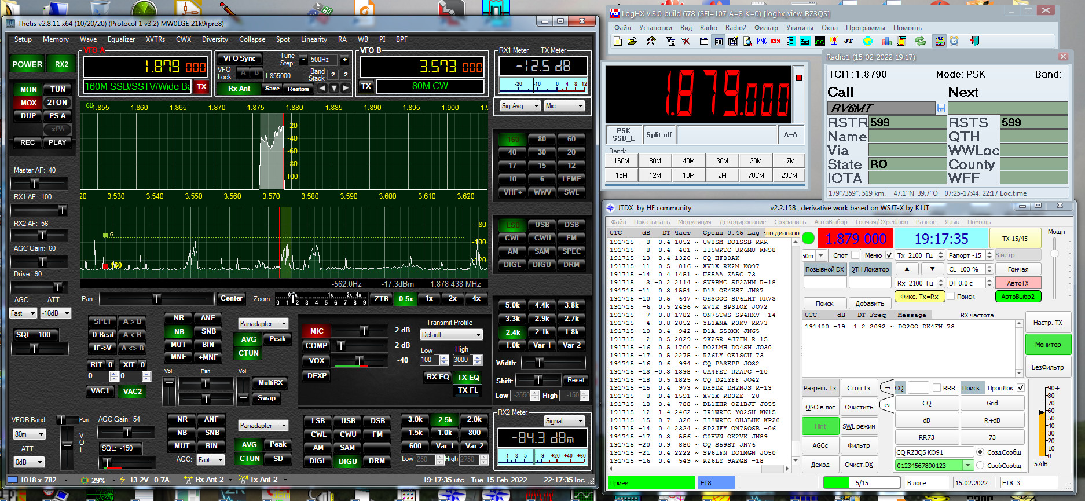
Task: Click the alarm clock icon in LogHX toolbar
Action: [954, 41]
